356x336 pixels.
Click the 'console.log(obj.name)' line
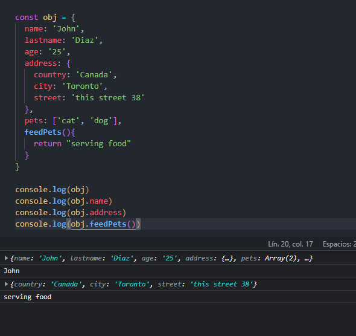pos(63,201)
